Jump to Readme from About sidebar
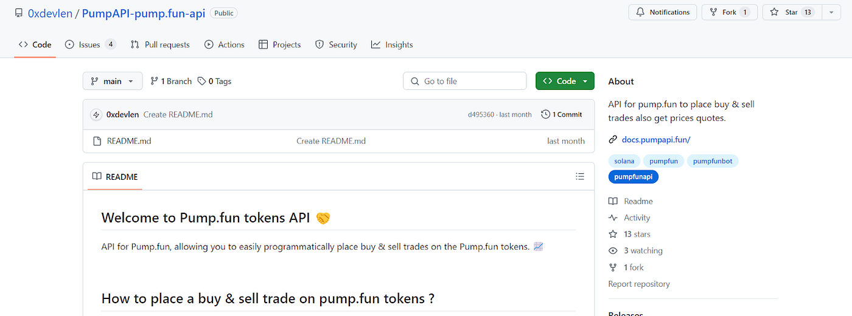Image resolution: width=852 pixels, height=316 pixels. coord(638,201)
